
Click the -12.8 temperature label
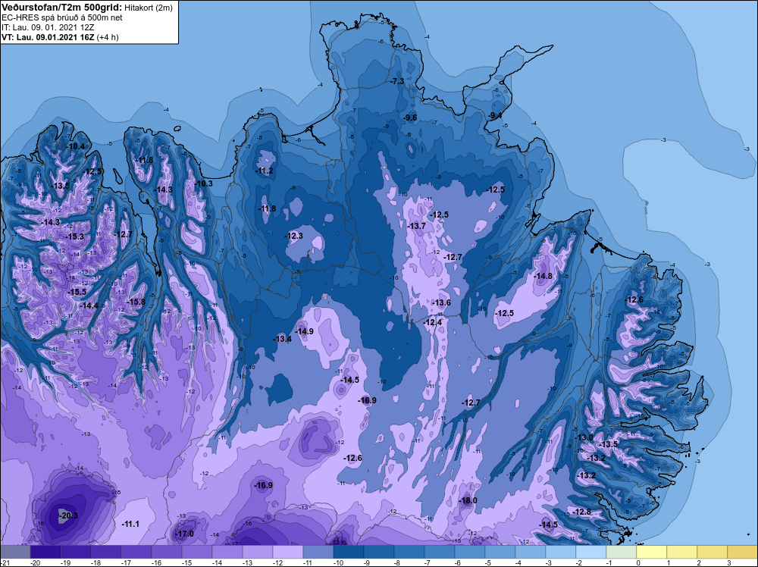pos(582,512)
